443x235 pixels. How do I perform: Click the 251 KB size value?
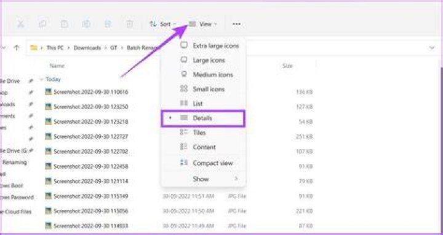pyautogui.click(x=305, y=137)
